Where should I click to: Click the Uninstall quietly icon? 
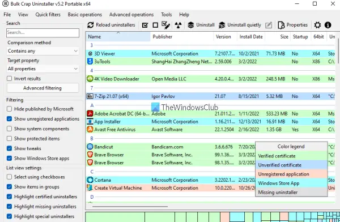(x=222, y=25)
